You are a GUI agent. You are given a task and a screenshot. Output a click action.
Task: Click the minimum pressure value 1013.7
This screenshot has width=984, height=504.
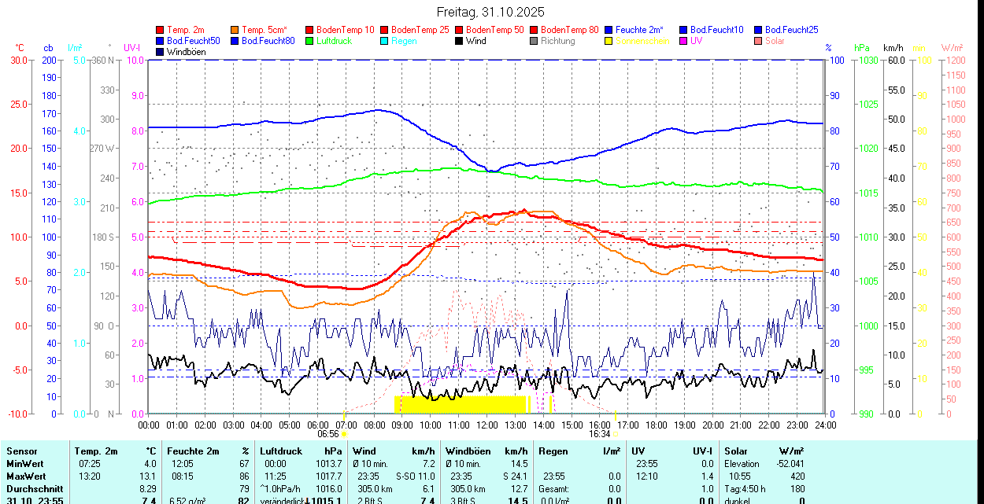(x=328, y=464)
